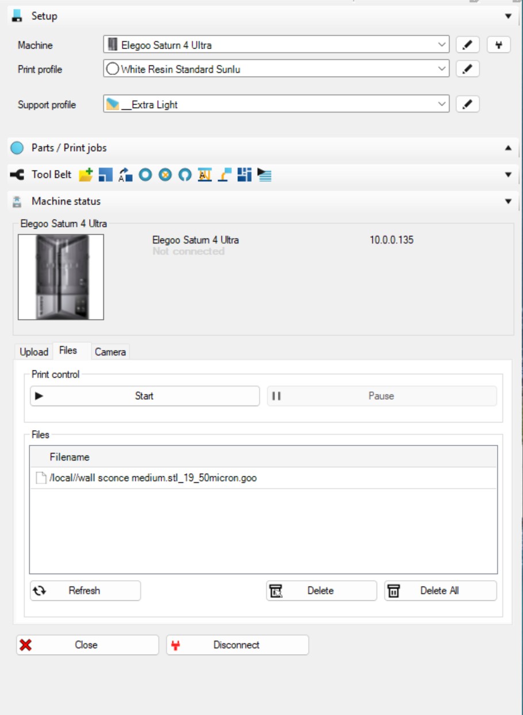Click the connect plug icon next to Machine
This screenshot has height=715, width=523.
coord(499,45)
